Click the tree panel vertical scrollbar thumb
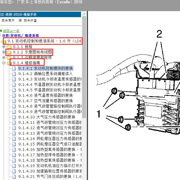The image size is (180, 180). pyautogui.click(x=84, y=67)
